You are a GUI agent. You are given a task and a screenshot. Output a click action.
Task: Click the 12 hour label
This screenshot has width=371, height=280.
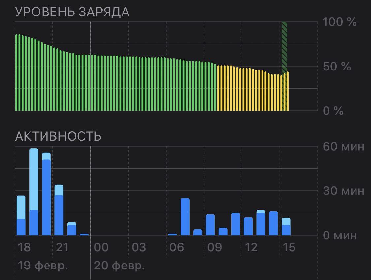[x=252, y=247]
